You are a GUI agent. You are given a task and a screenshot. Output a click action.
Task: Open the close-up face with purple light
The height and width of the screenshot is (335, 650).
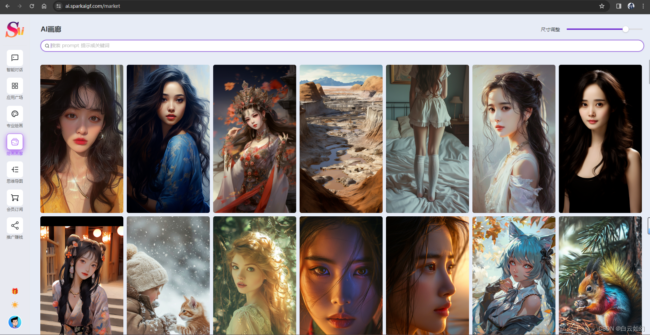[x=341, y=276]
